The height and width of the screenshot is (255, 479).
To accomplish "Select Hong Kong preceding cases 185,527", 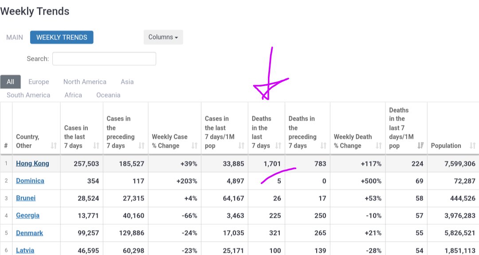I will [131, 164].
